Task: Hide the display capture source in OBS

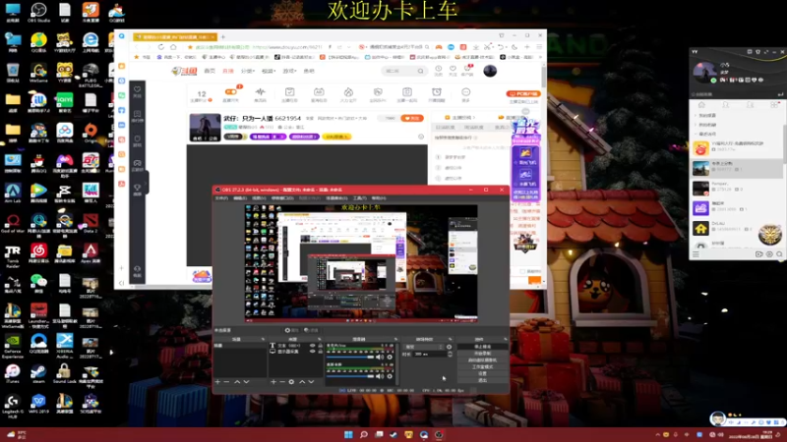Action: 312,352
